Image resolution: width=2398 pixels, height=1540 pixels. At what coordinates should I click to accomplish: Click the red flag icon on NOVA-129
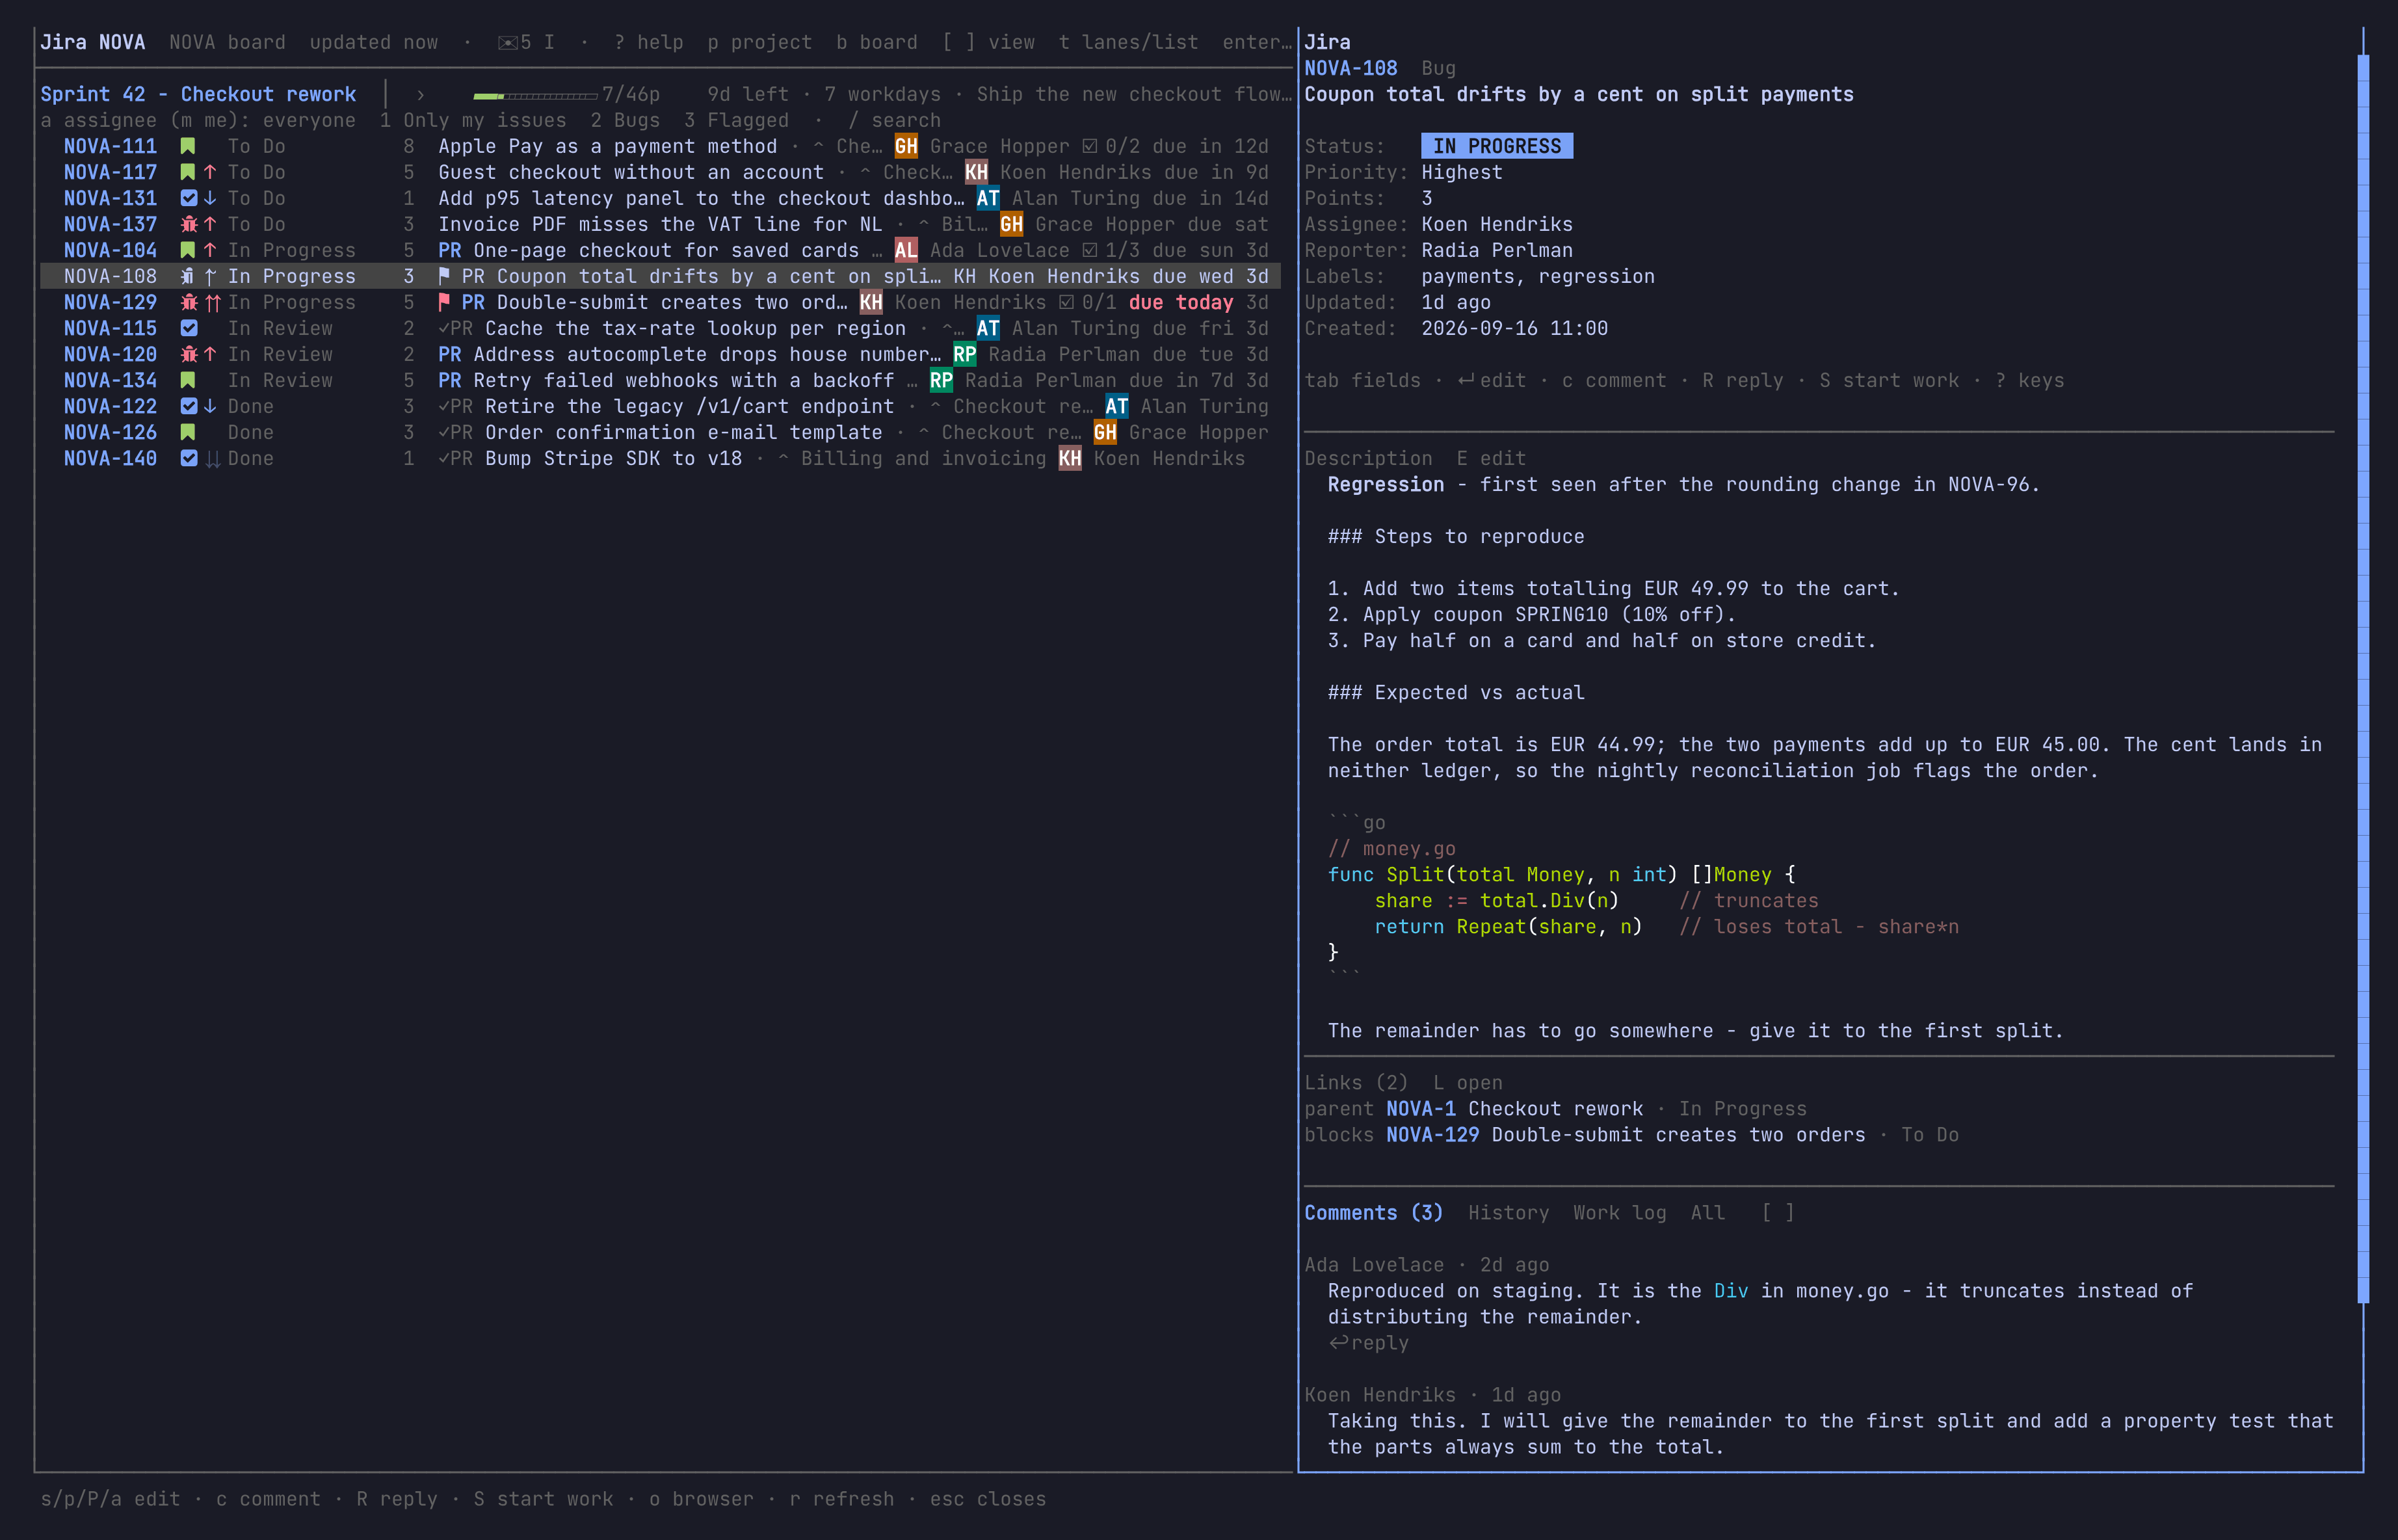444,302
